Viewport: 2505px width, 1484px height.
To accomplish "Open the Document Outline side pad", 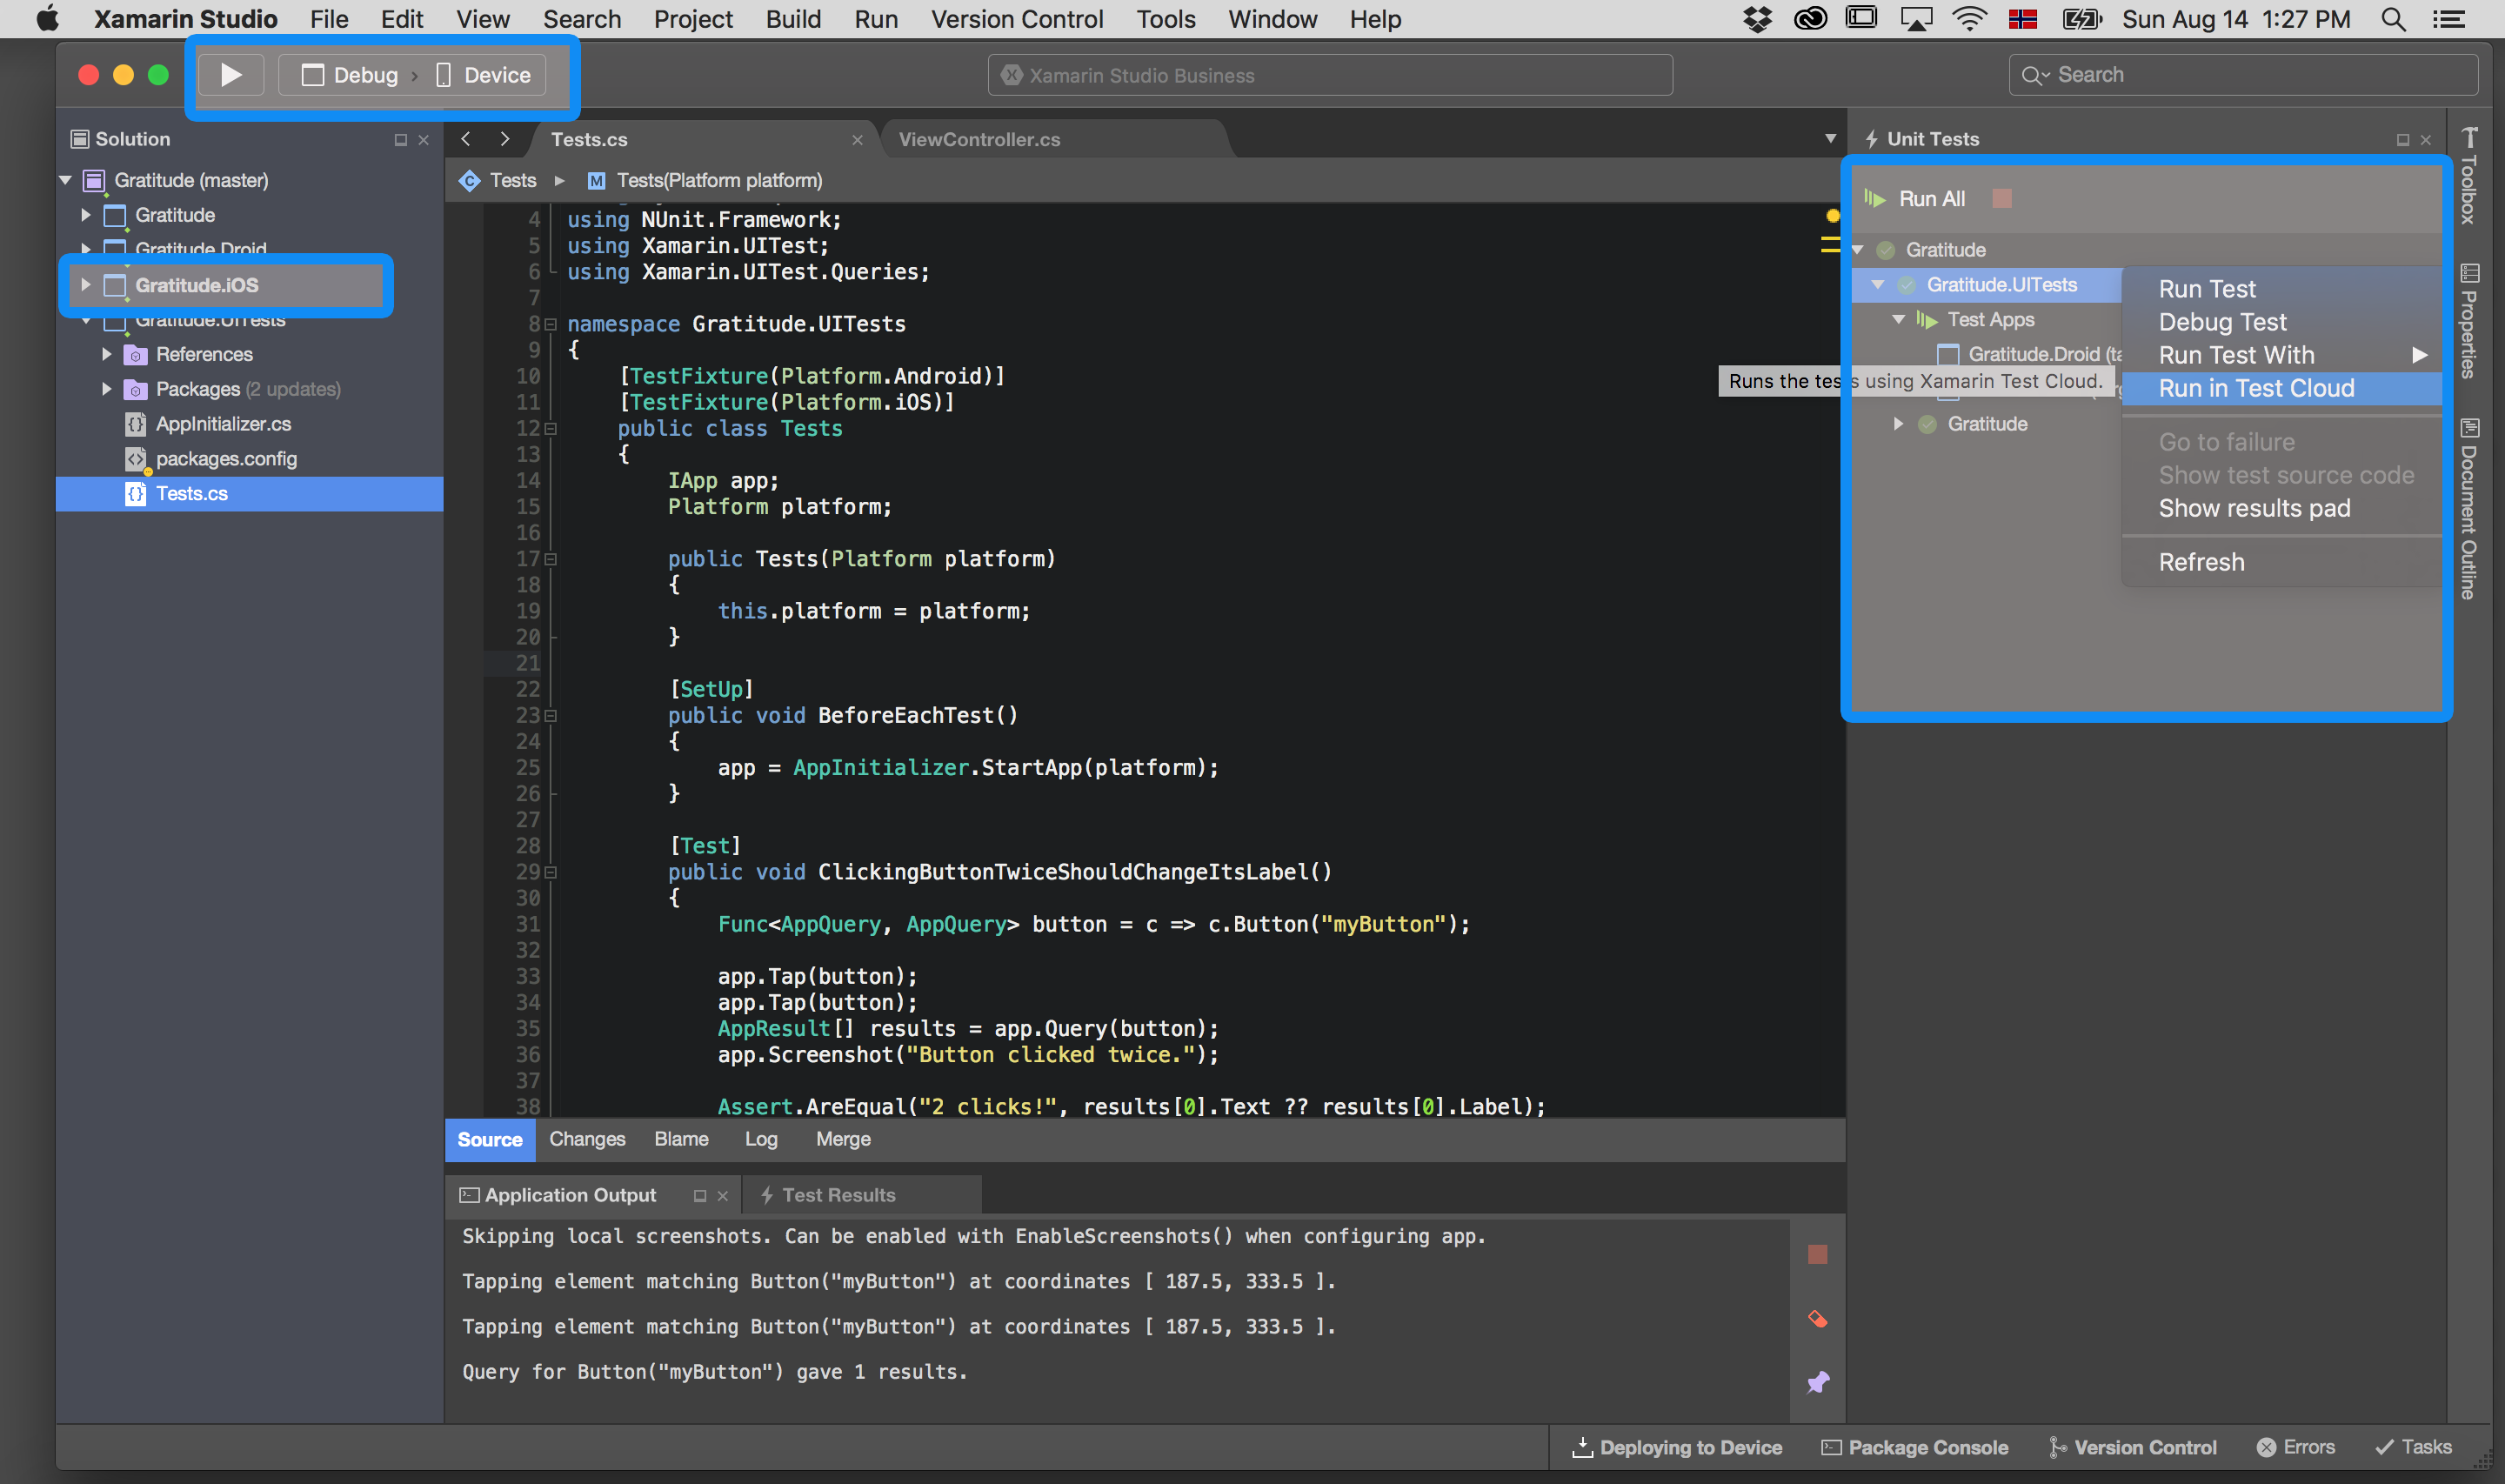I will click(2469, 510).
